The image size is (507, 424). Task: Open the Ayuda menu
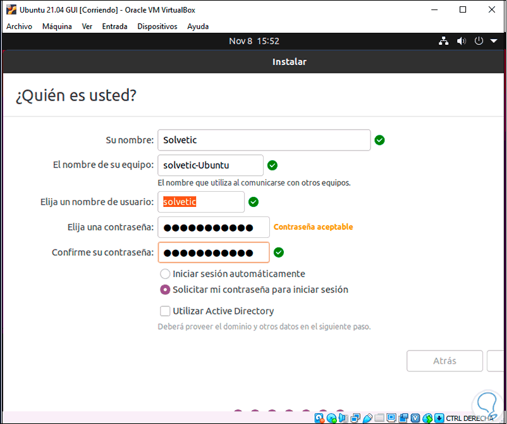pyautogui.click(x=198, y=27)
